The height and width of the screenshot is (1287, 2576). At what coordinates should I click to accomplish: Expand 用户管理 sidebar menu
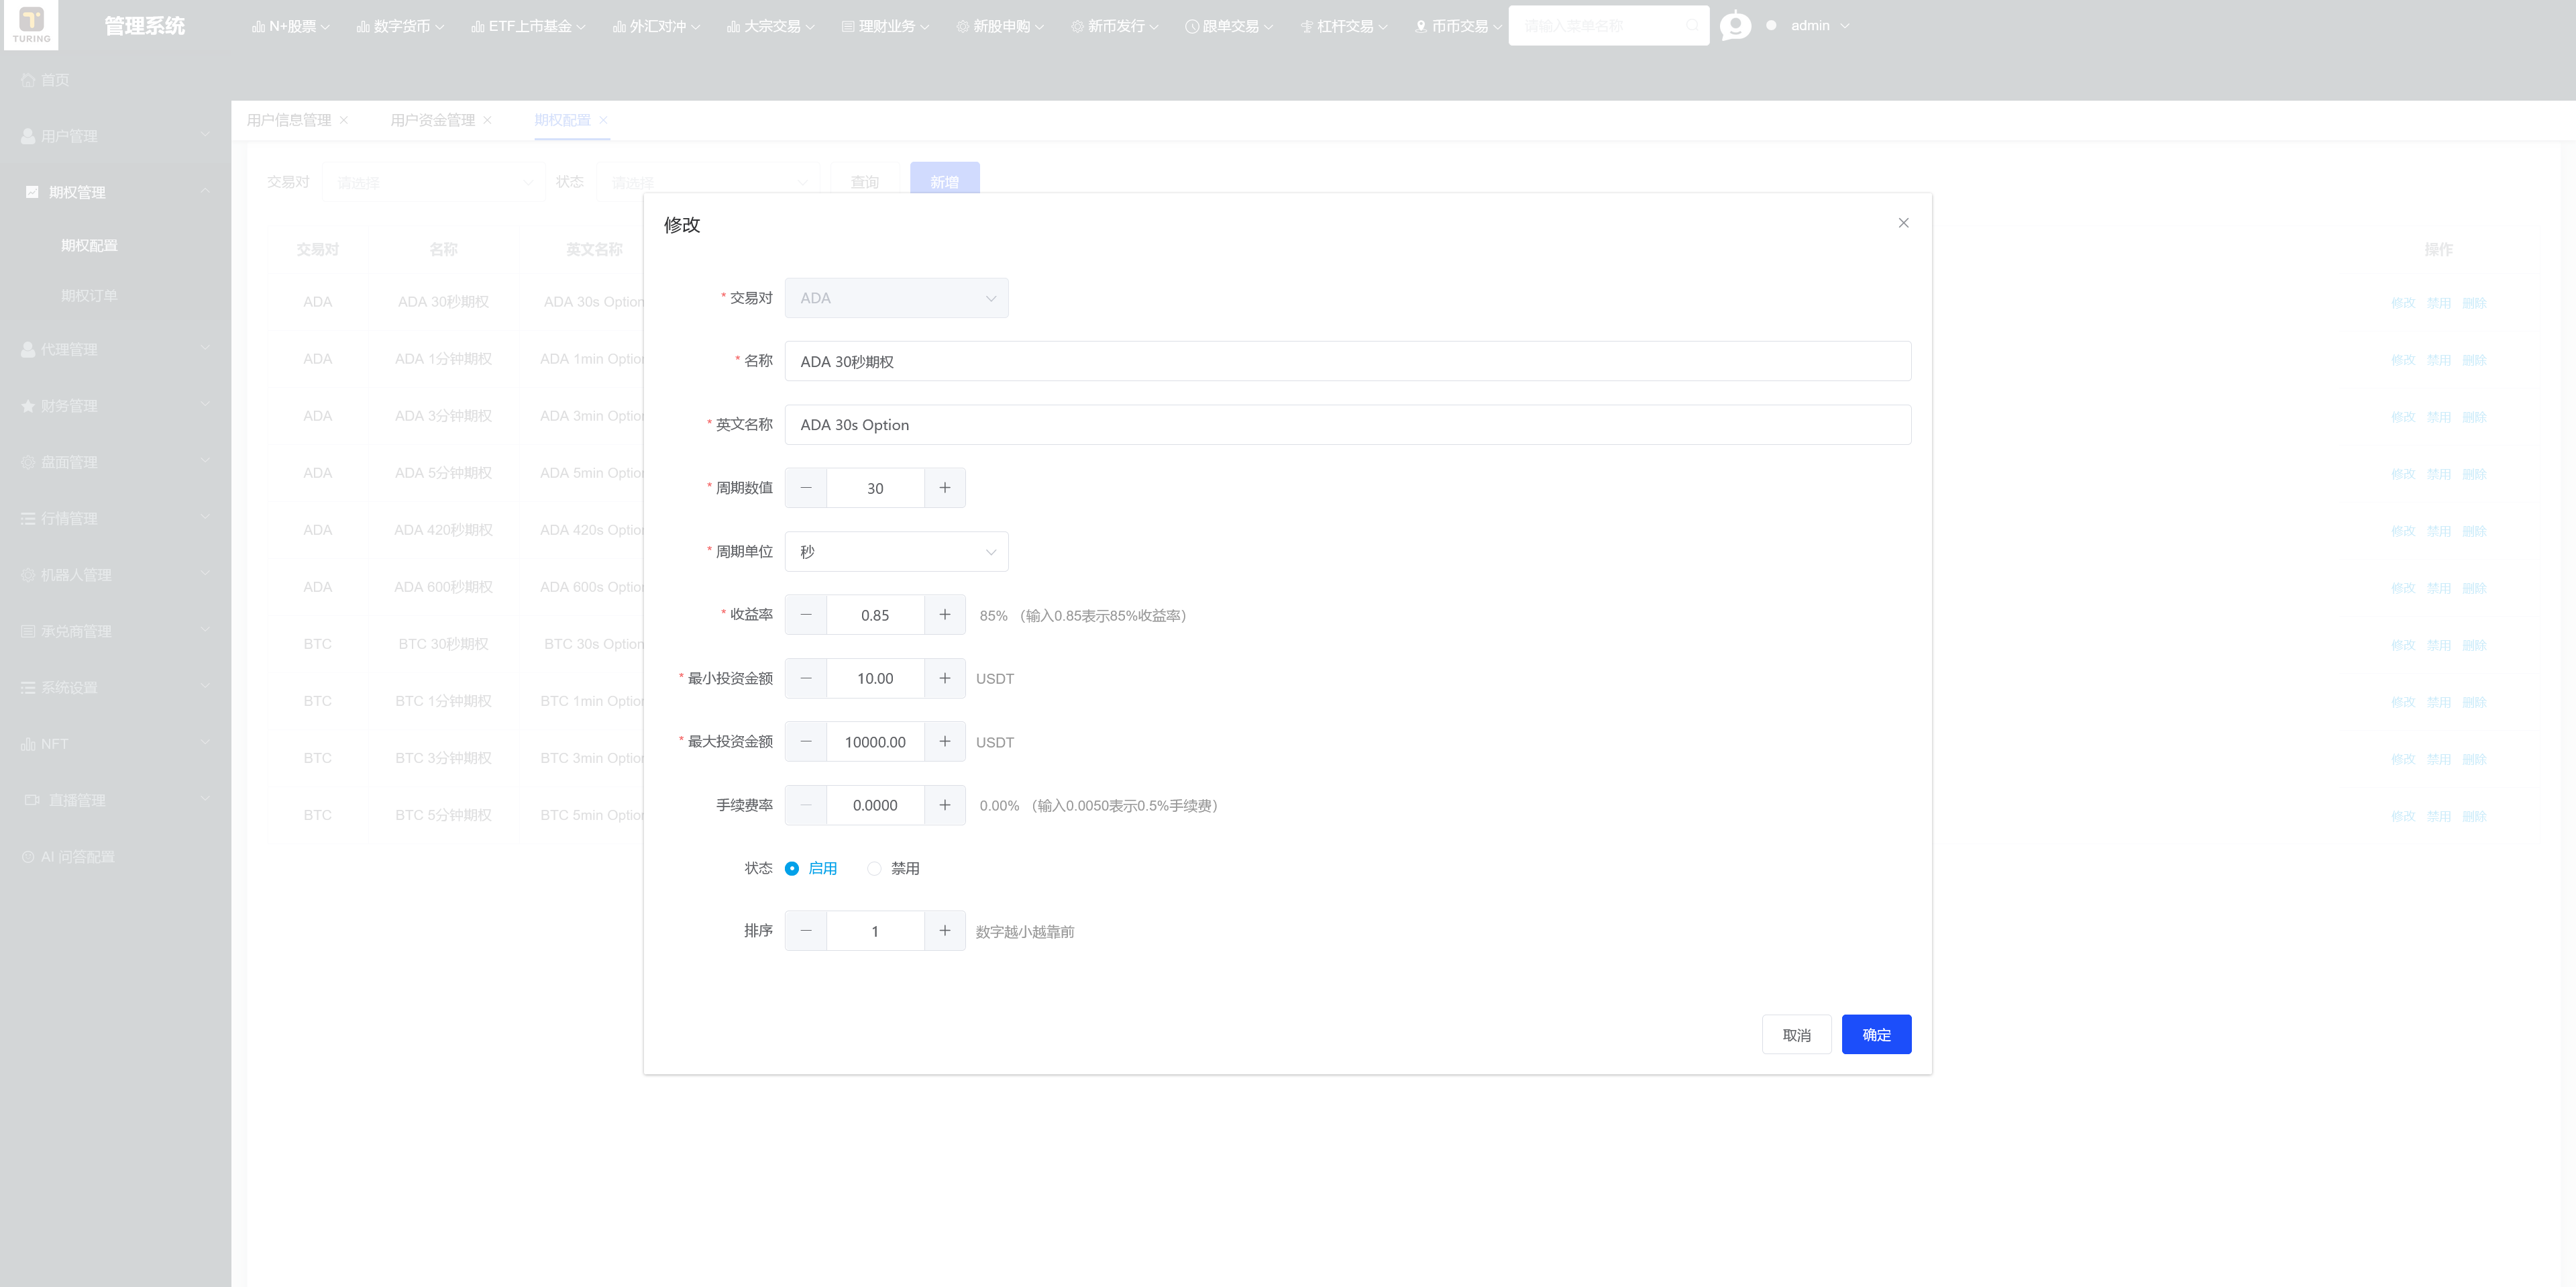(115, 136)
